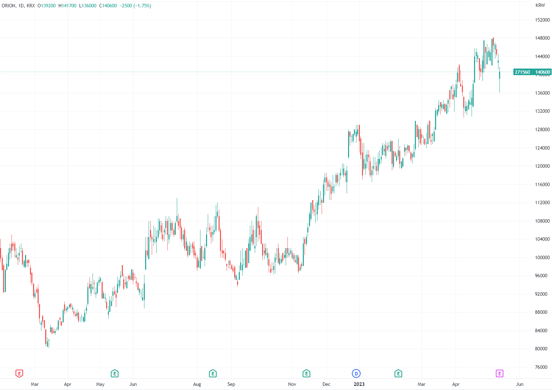
Task: Click the Dec label on the time axis
Action: click(x=326, y=384)
